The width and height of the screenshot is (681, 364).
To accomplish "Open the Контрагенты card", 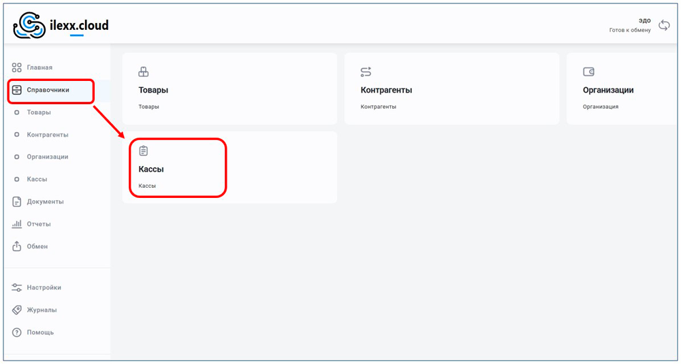I will point(451,89).
